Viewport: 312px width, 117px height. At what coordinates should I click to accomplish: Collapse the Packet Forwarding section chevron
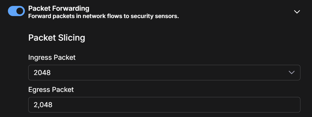pyautogui.click(x=297, y=12)
